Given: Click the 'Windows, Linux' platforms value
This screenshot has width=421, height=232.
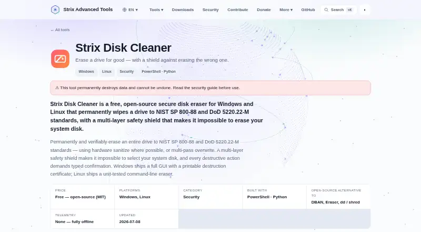Looking at the screenshot, I should point(135,197).
